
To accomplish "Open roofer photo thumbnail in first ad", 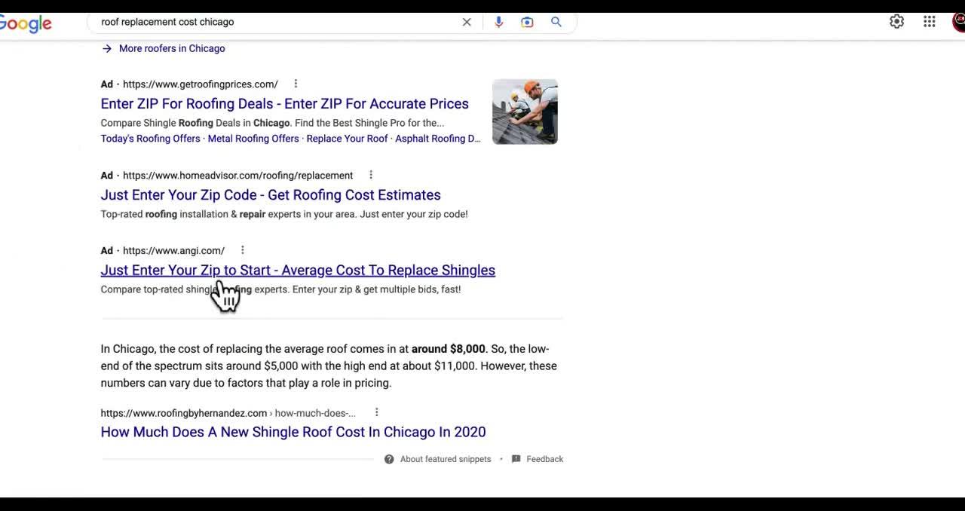I will click(x=525, y=112).
